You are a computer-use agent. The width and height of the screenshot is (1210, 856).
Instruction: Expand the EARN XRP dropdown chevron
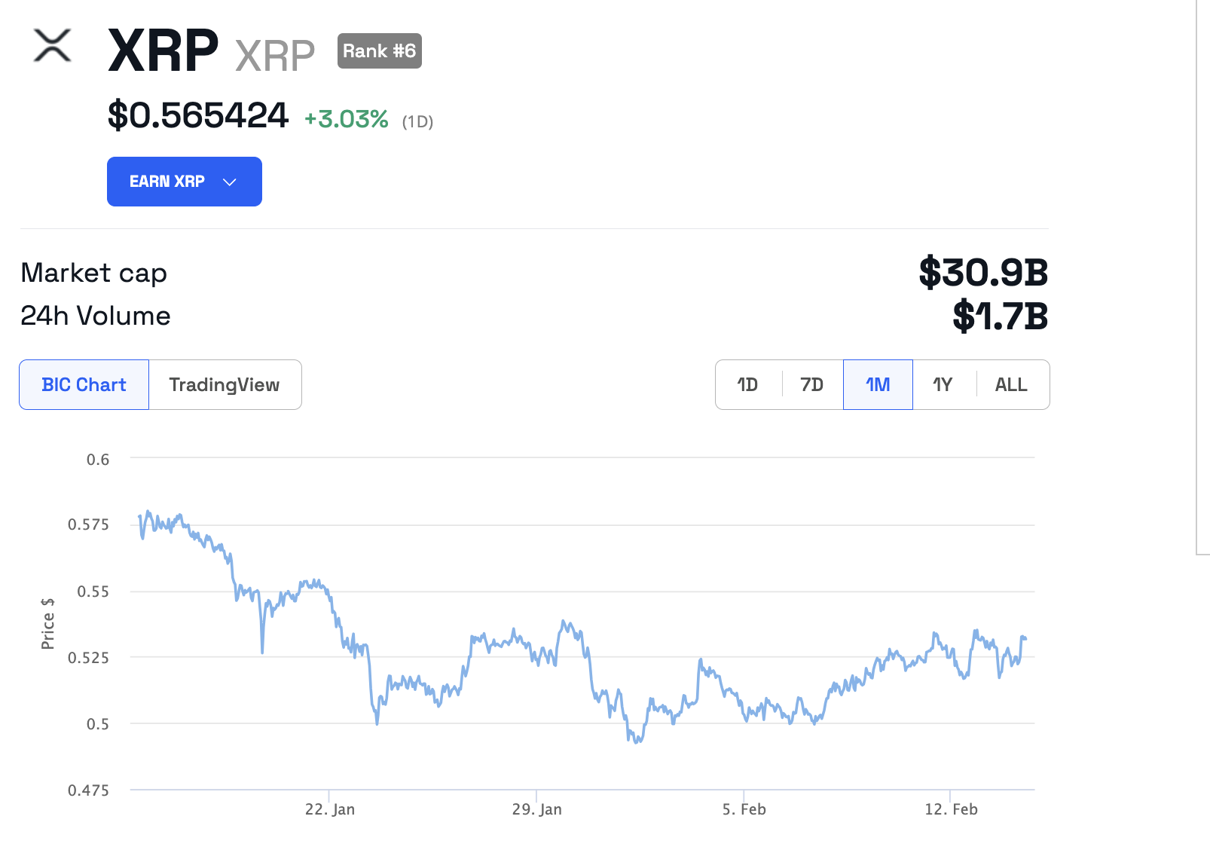[x=230, y=182]
